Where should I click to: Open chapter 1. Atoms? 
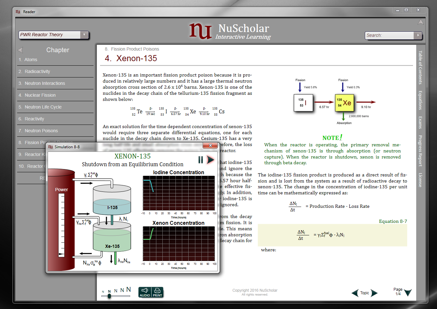(x=55, y=60)
